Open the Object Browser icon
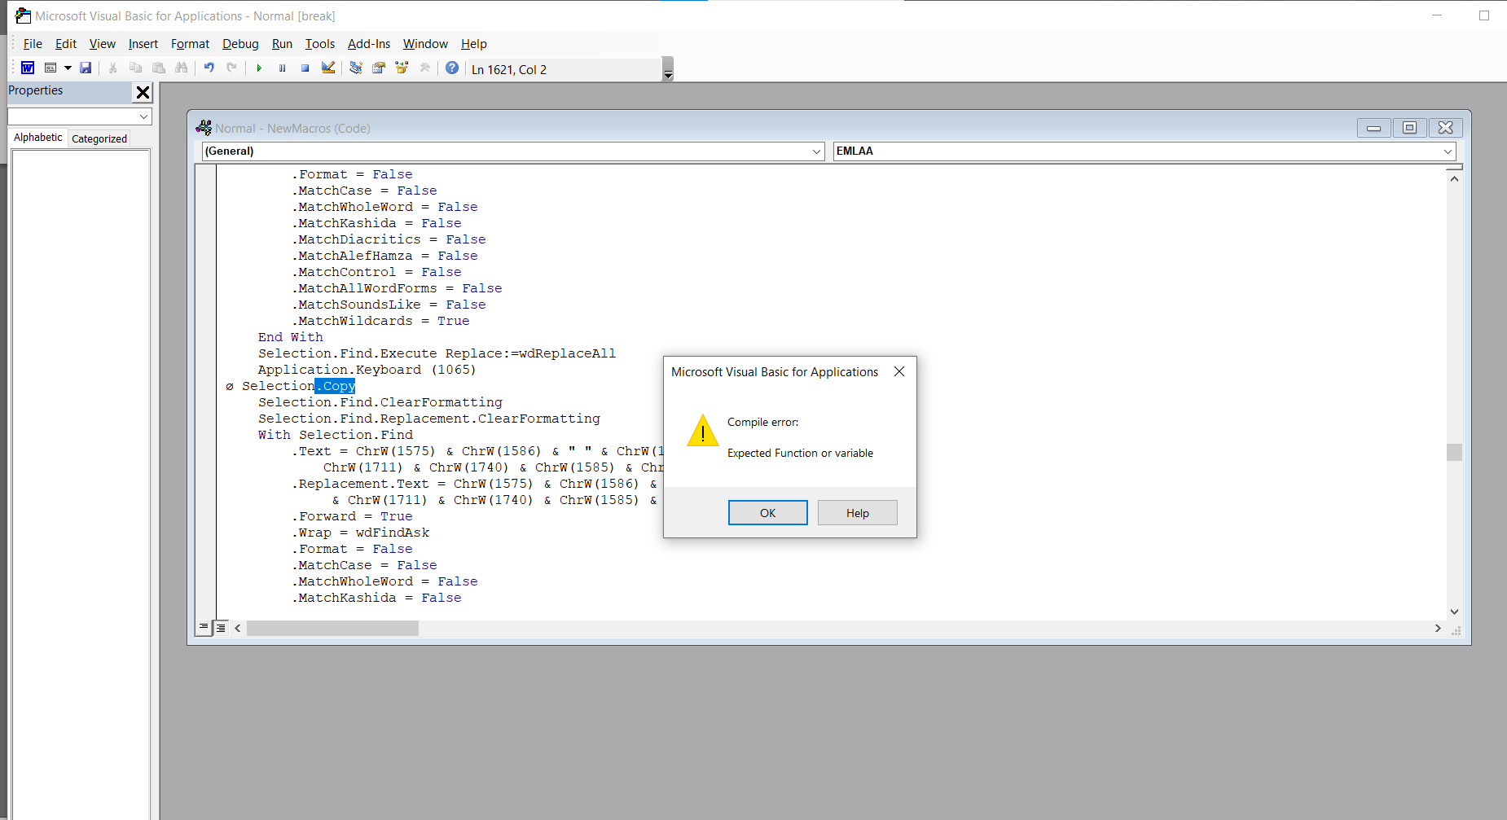This screenshot has width=1507, height=820. tap(402, 68)
